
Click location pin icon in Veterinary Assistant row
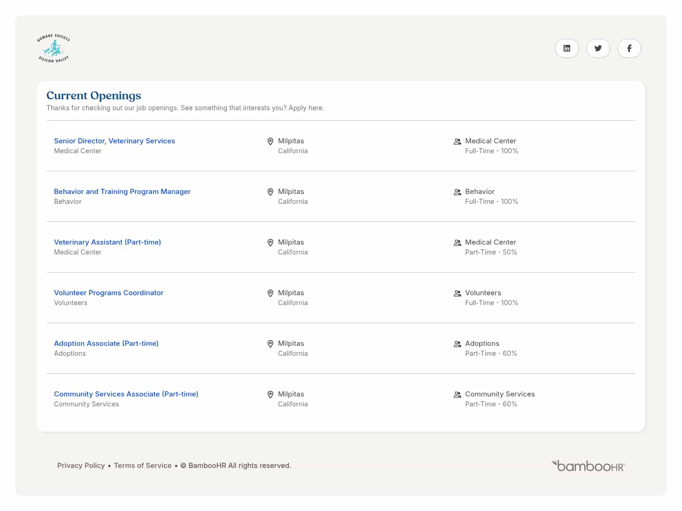point(270,243)
